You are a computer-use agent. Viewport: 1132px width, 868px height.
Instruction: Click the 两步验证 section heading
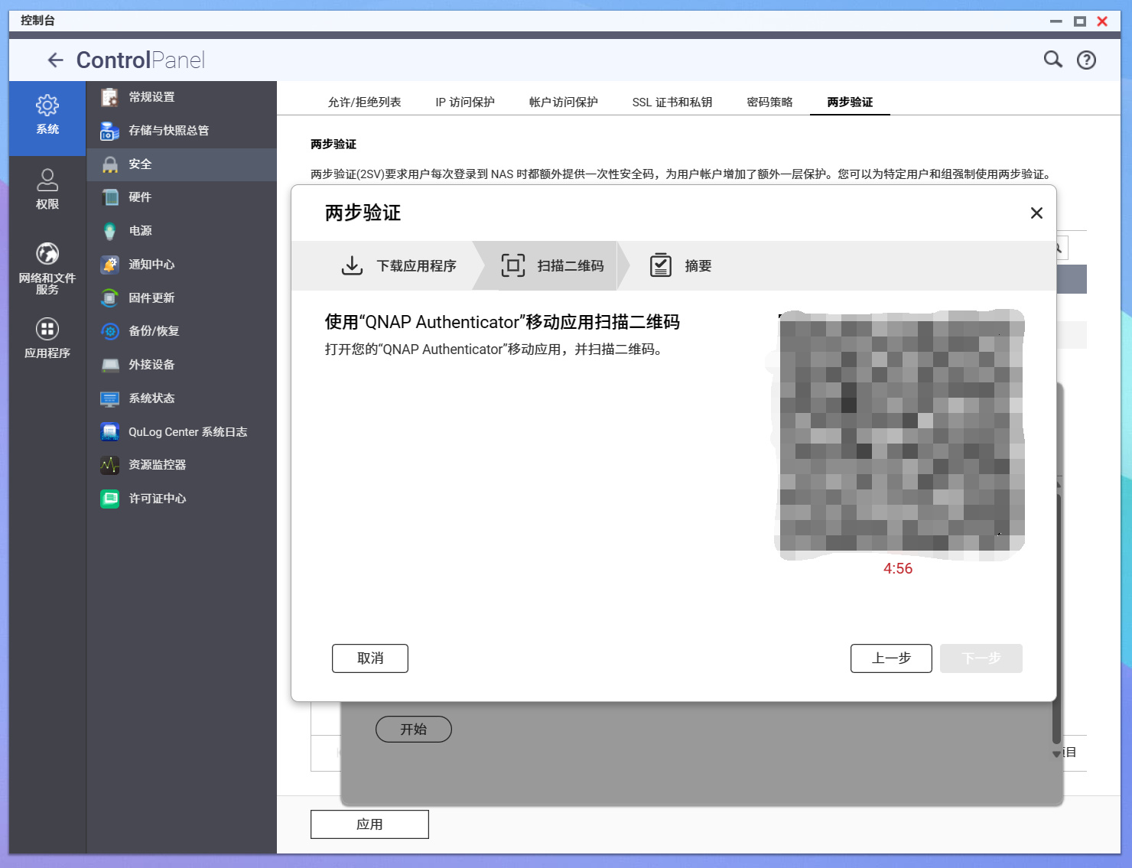333,144
